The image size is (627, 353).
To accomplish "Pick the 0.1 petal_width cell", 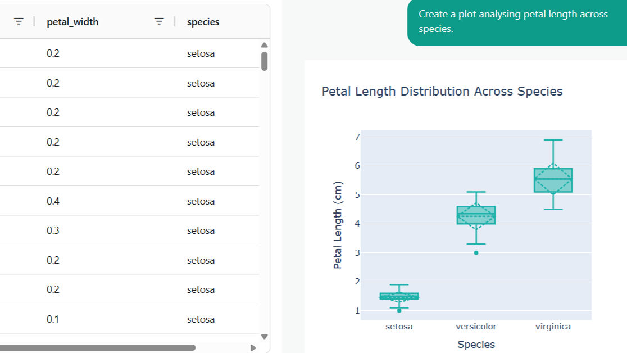I will coord(53,319).
